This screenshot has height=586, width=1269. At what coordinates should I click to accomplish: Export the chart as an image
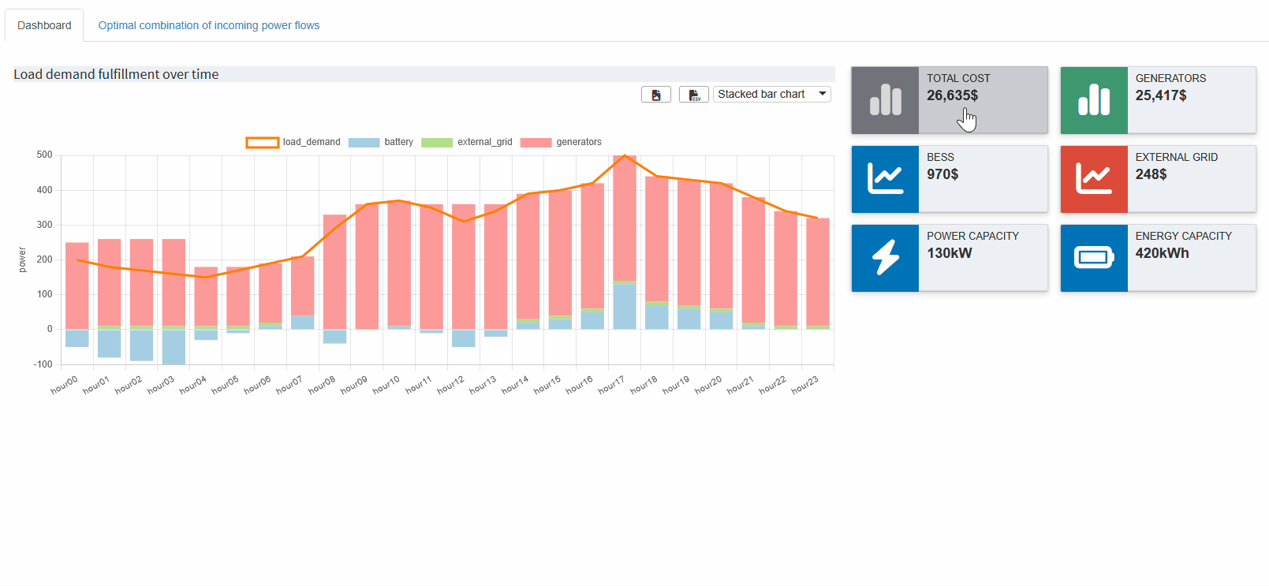pyautogui.click(x=655, y=95)
